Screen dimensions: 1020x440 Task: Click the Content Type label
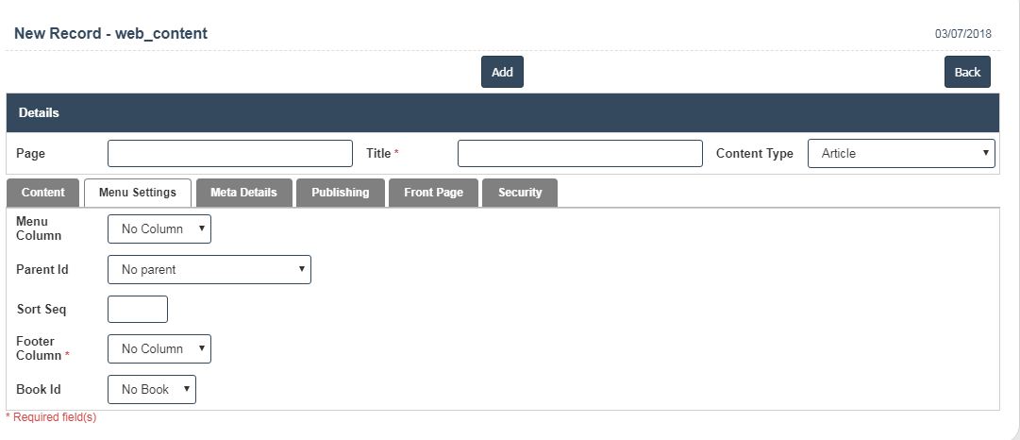click(x=754, y=154)
